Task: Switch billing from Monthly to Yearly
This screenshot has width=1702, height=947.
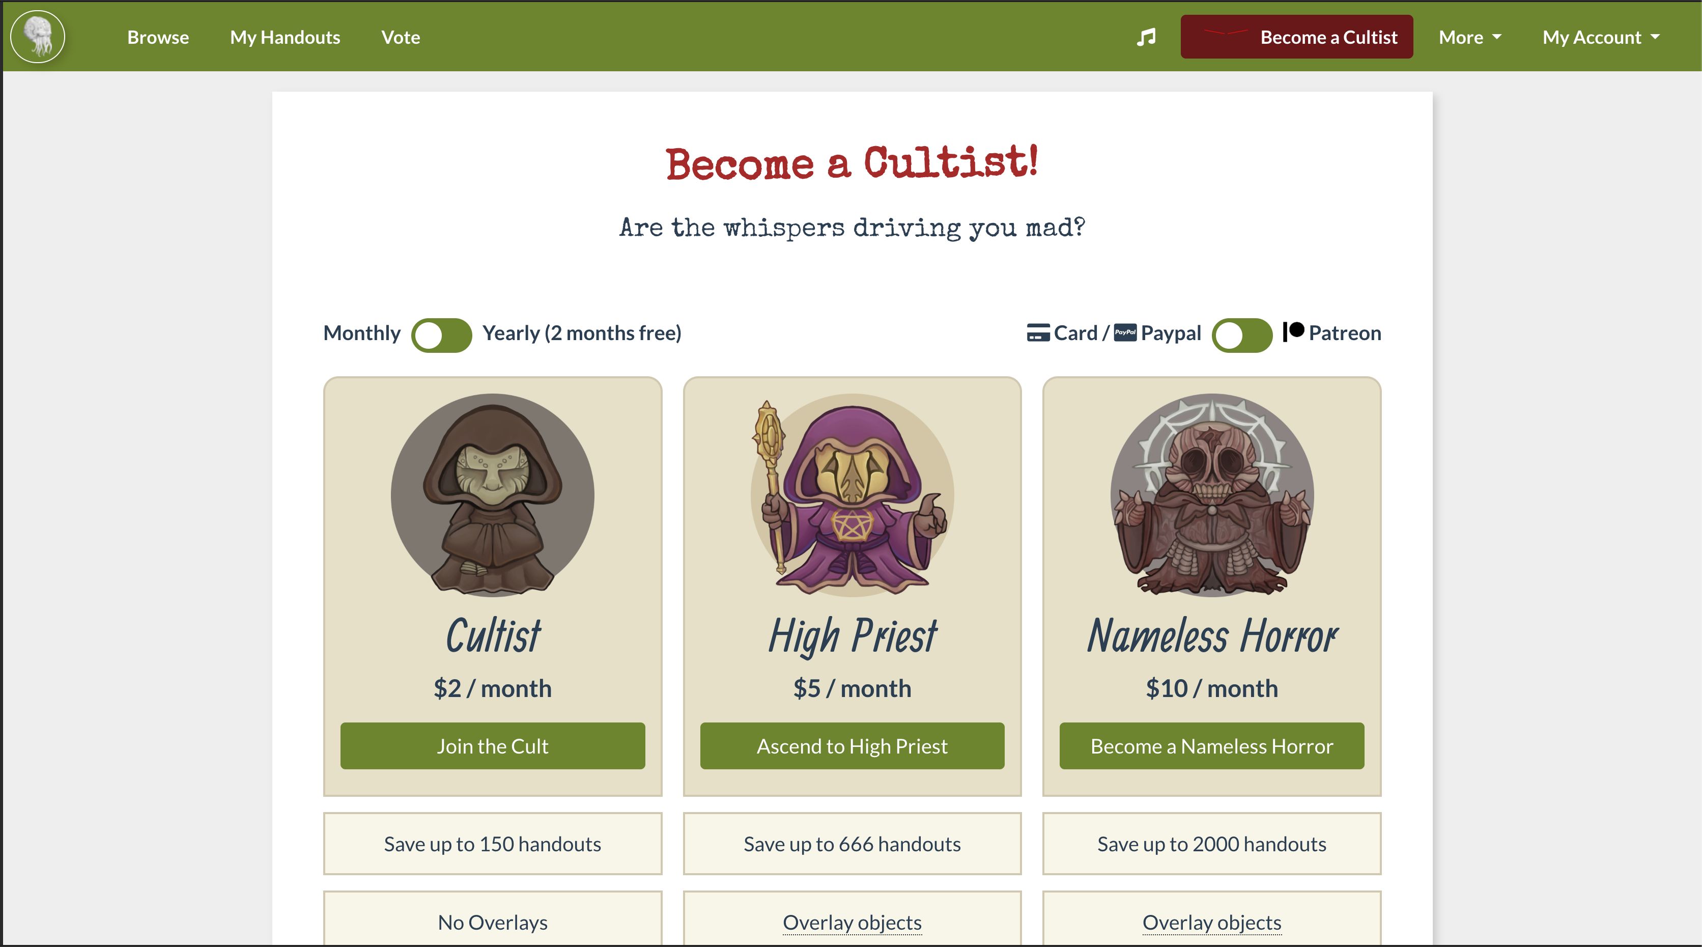Action: click(x=441, y=335)
